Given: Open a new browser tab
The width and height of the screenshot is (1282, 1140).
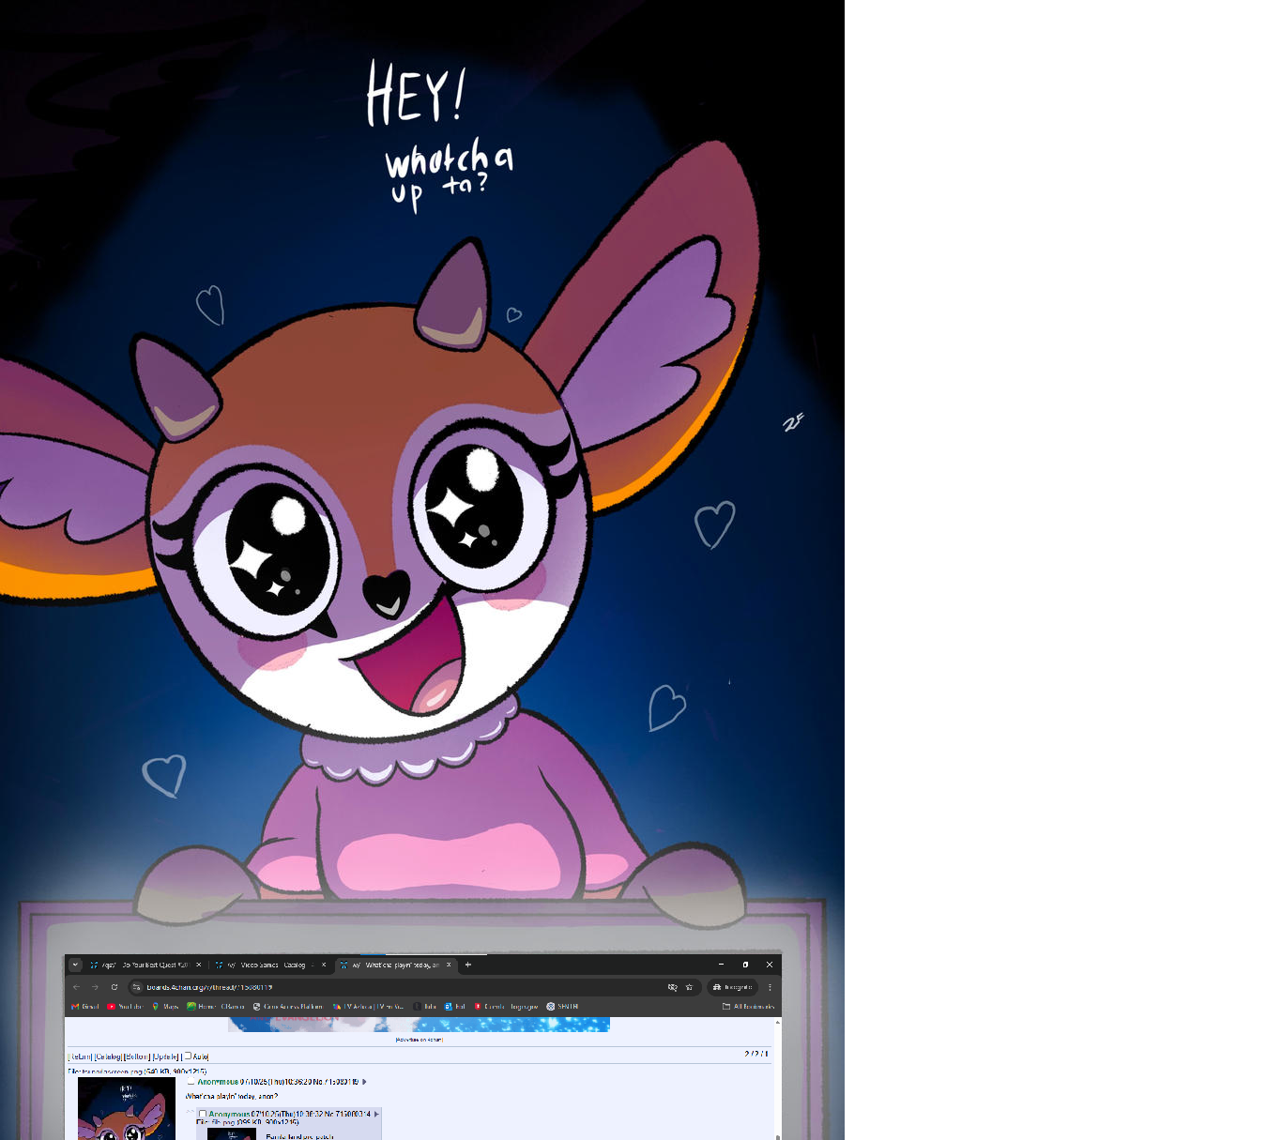Looking at the screenshot, I should tap(468, 965).
